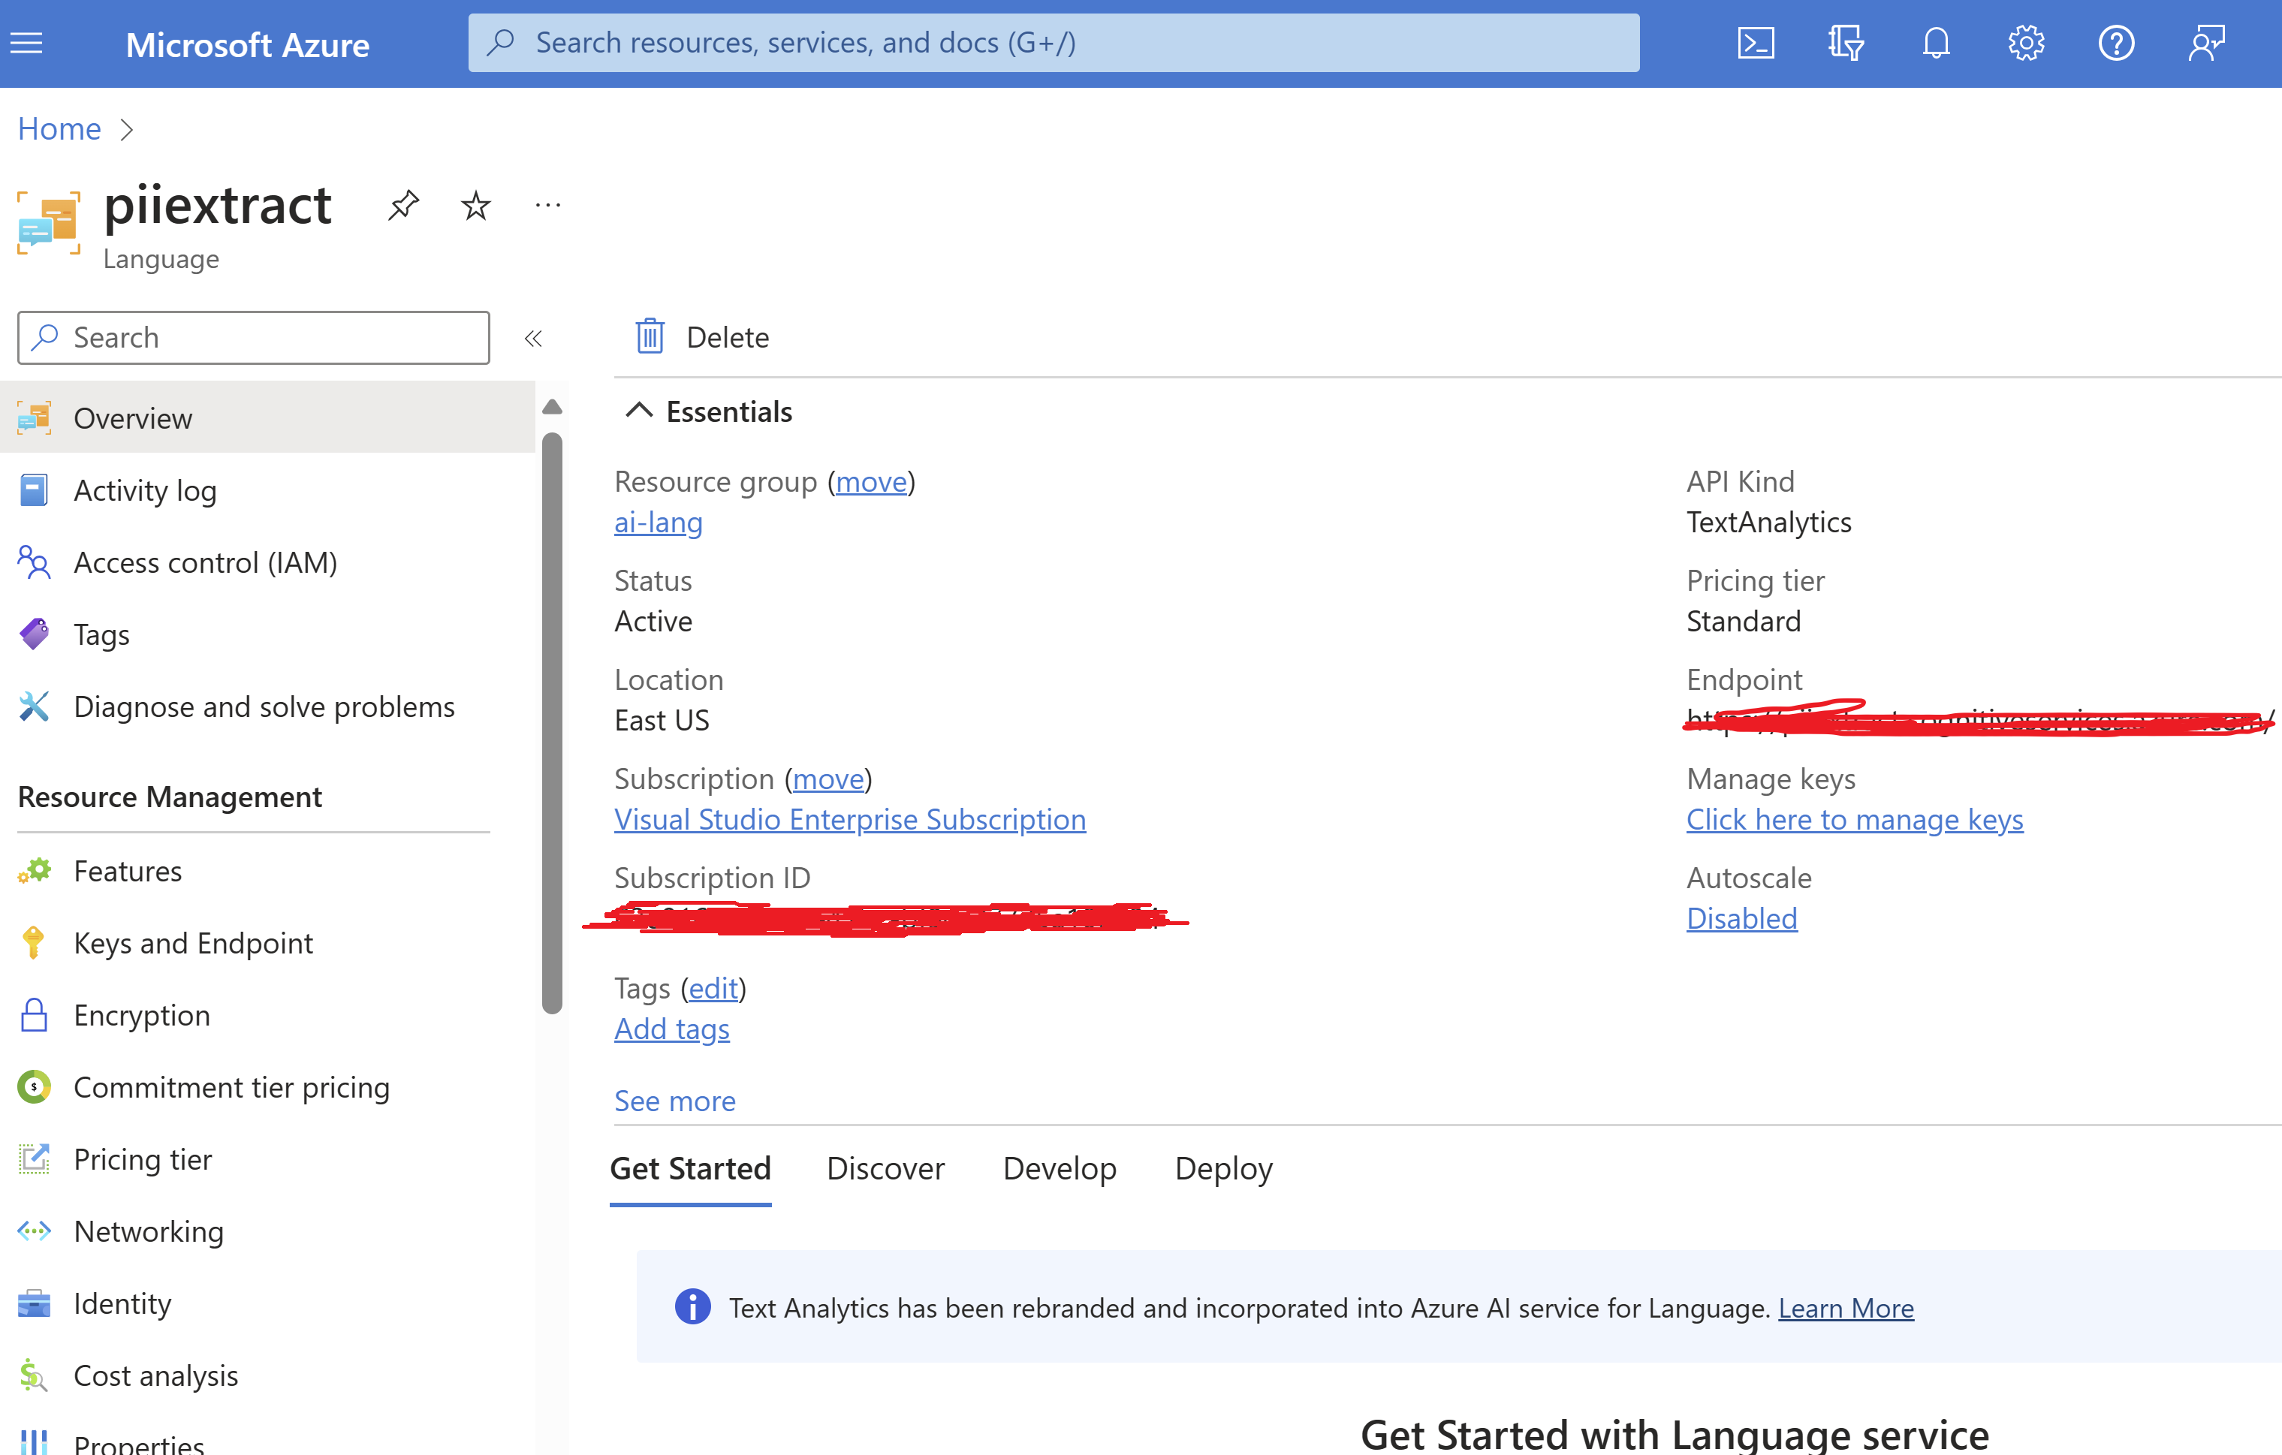The height and width of the screenshot is (1455, 2282).
Task: Click the Features gear icon
Action: click(x=34, y=871)
